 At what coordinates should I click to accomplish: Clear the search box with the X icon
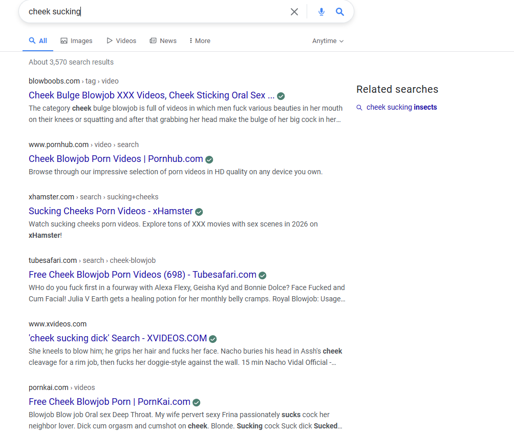click(x=294, y=12)
